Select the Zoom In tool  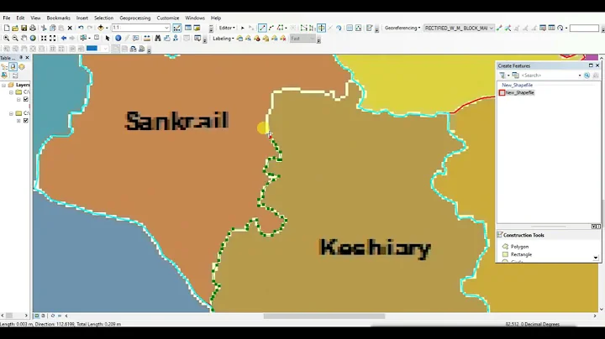tap(7, 38)
